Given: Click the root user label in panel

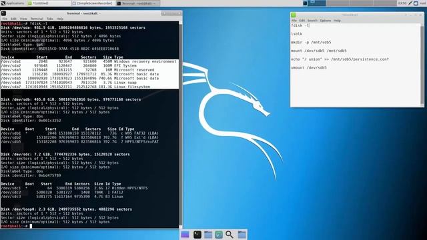Looking at the screenshot, I should tap(423, 3).
